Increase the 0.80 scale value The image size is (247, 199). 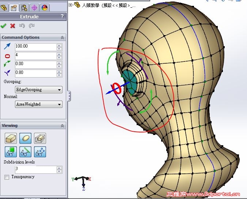(59, 72)
